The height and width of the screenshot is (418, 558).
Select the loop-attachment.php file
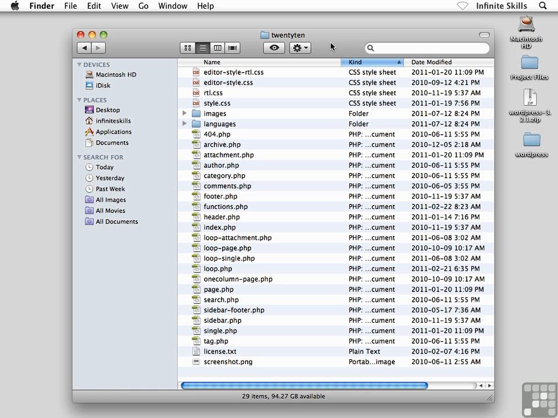click(x=335, y=237)
